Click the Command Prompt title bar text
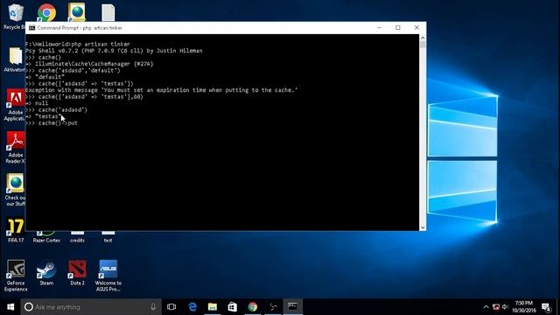This screenshot has width=560, height=315. click(80, 28)
